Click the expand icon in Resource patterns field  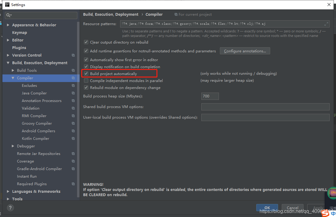(326, 24)
